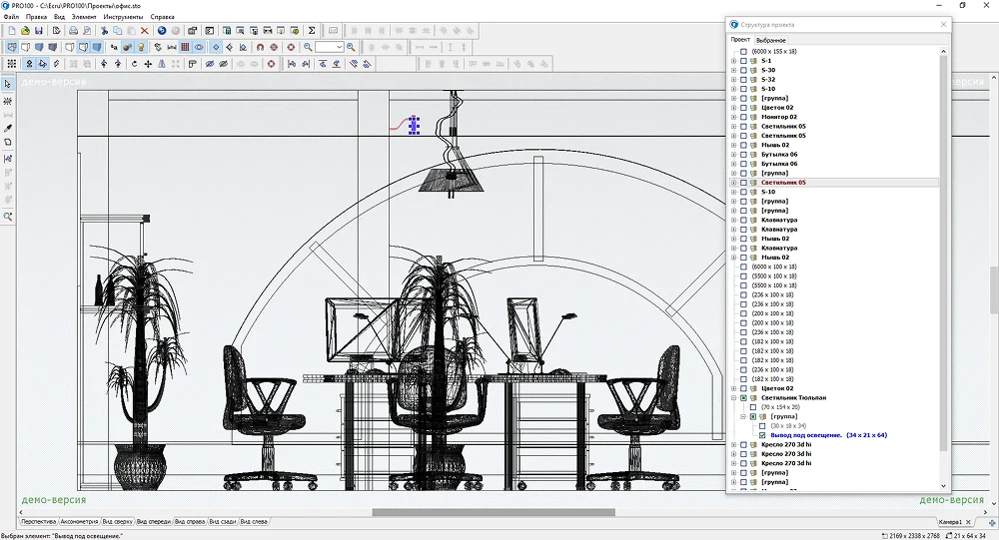Click the light bulb icon in toolbar
This screenshot has width=999, height=540.
(x=141, y=47)
